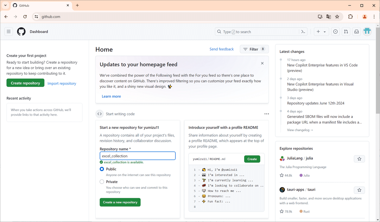Image resolution: width=380 pixels, height=222 pixels.
Task: Open the user avatar menu
Action: click(367, 31)
